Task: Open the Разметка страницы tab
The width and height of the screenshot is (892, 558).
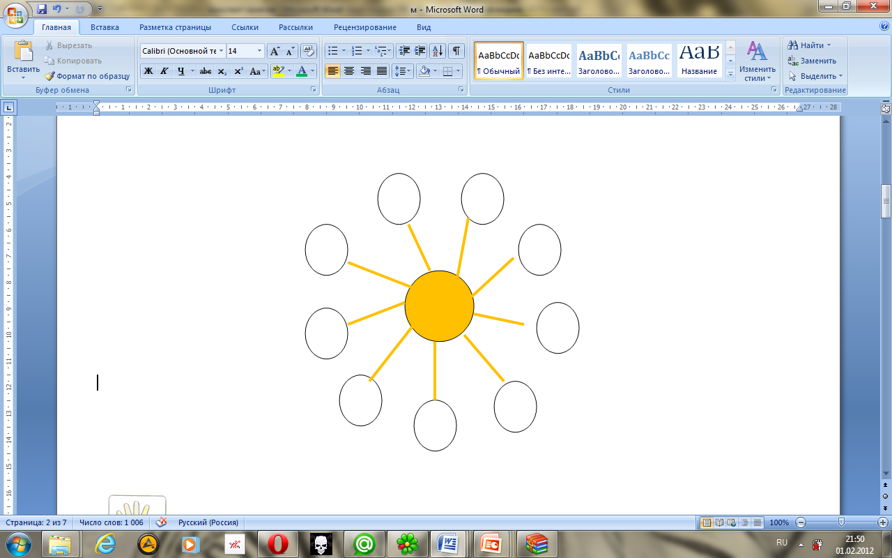Action: pos(175,27)
